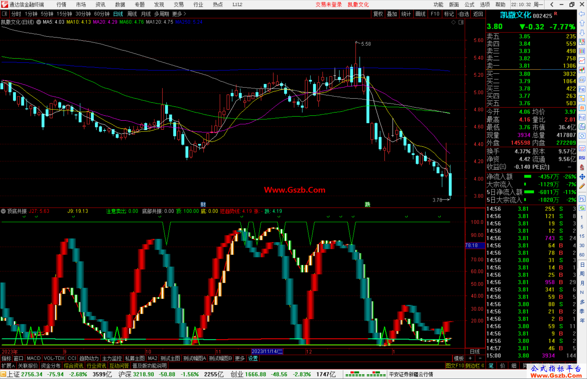Click the FS icon in right sidebar
Screen dimensions: 587x379
pos(582,199)
